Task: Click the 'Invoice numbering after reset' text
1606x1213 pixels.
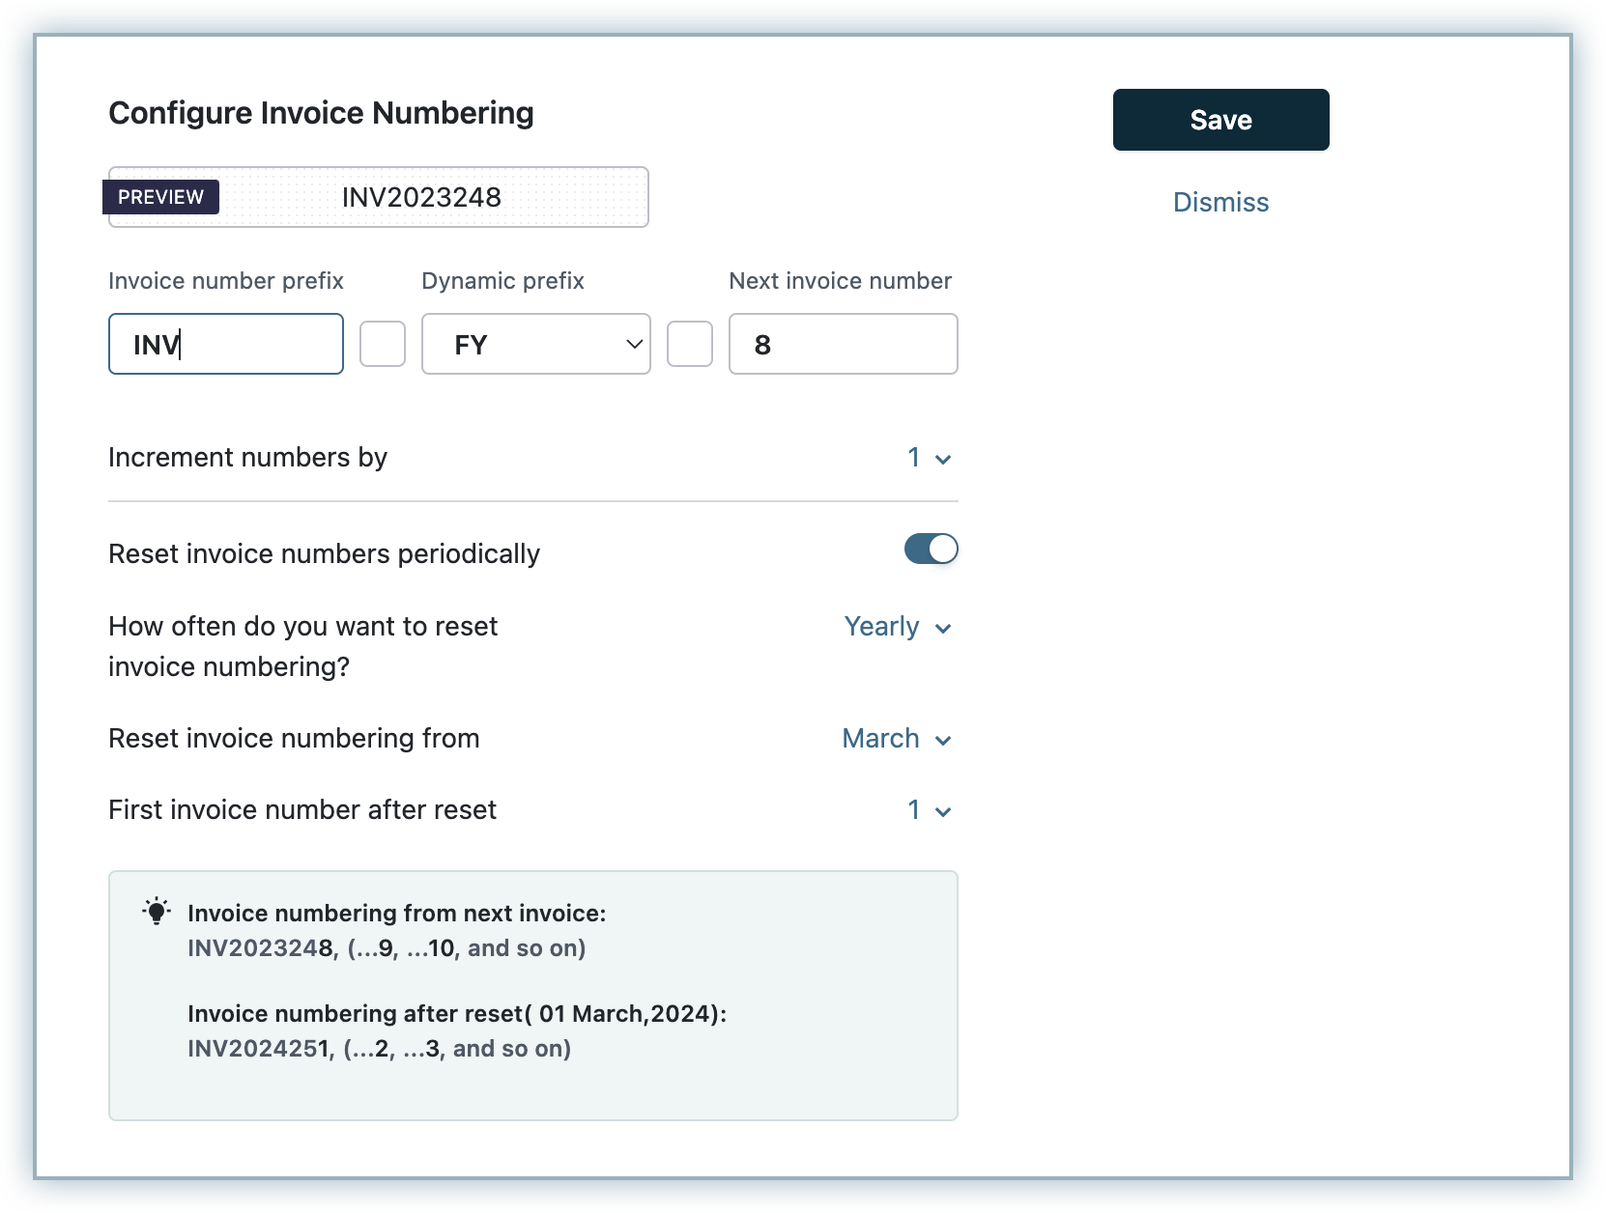Action: (456, 1014)
